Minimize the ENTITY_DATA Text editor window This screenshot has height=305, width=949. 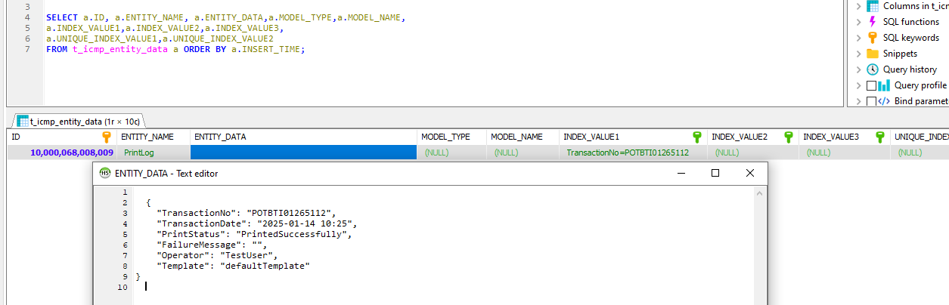click(681, 173)
